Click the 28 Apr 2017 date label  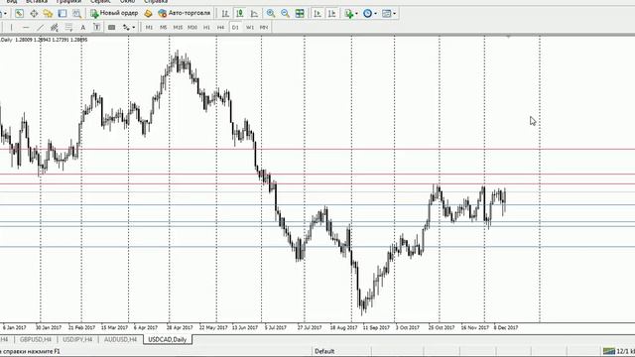coord(180,327)
